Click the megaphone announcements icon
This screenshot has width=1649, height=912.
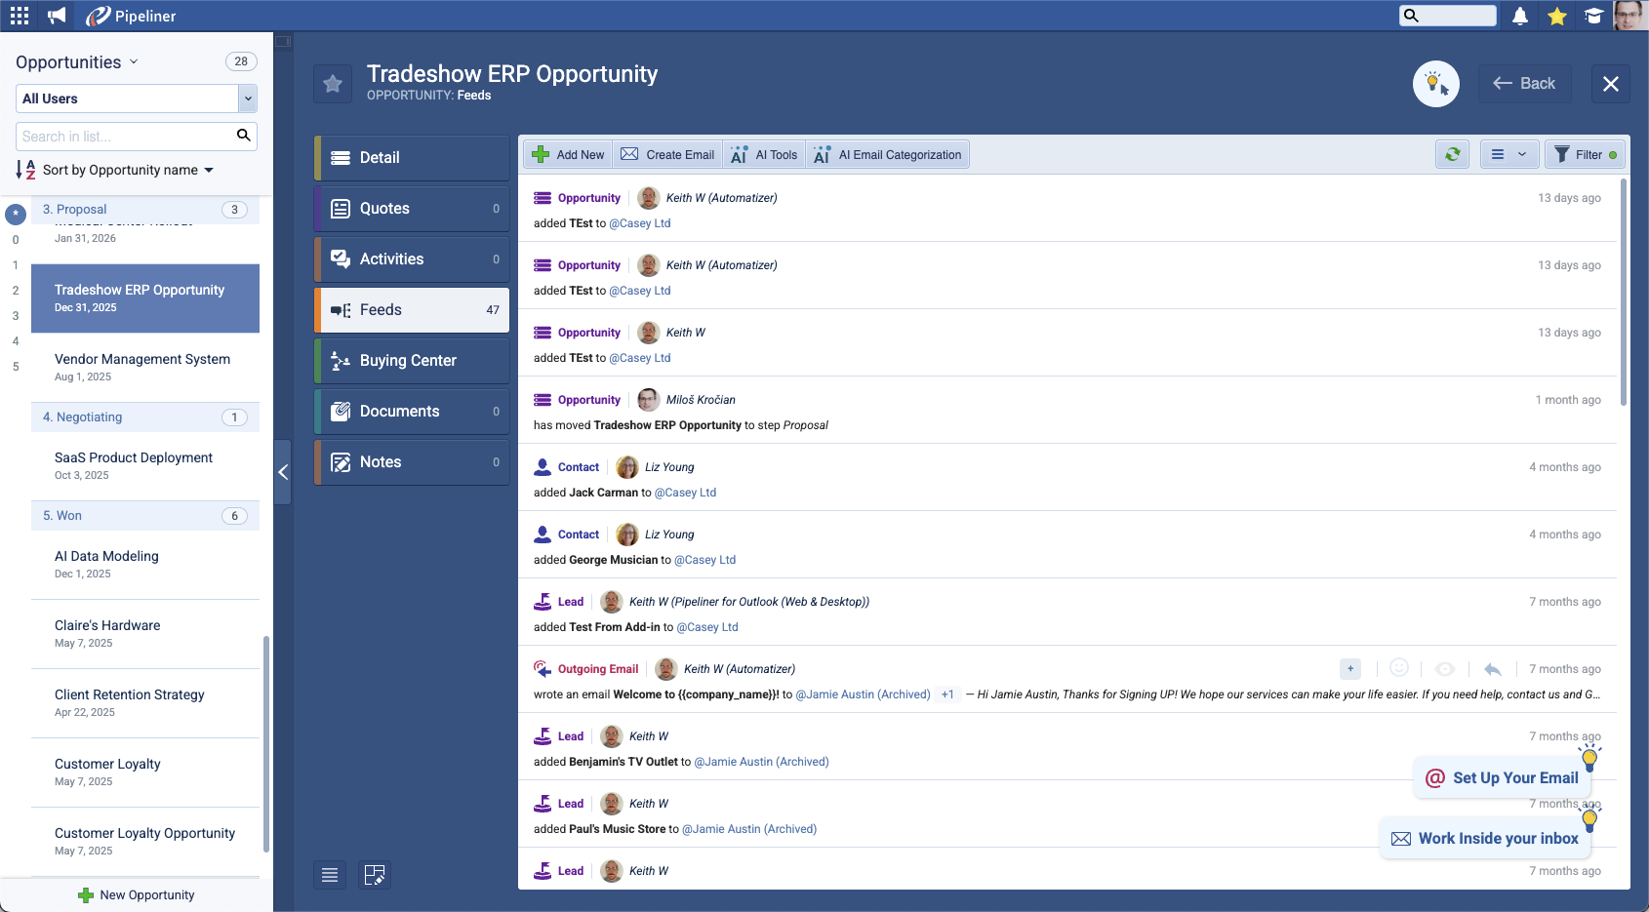click(x=58, y=16)
